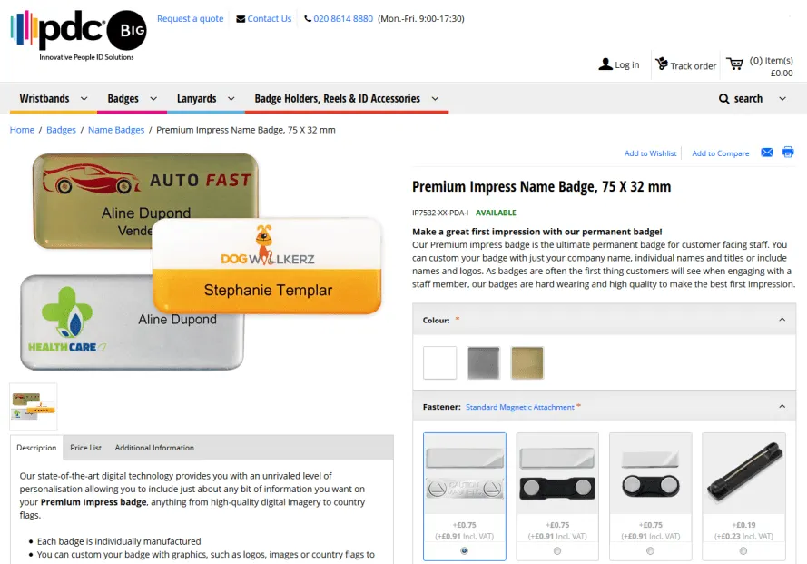Open Track order link
Screen dimensions: 807x564
694,66
